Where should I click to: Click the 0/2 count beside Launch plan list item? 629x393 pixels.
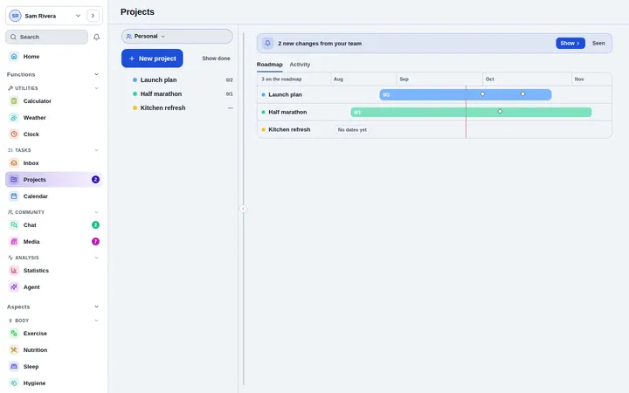229,79
